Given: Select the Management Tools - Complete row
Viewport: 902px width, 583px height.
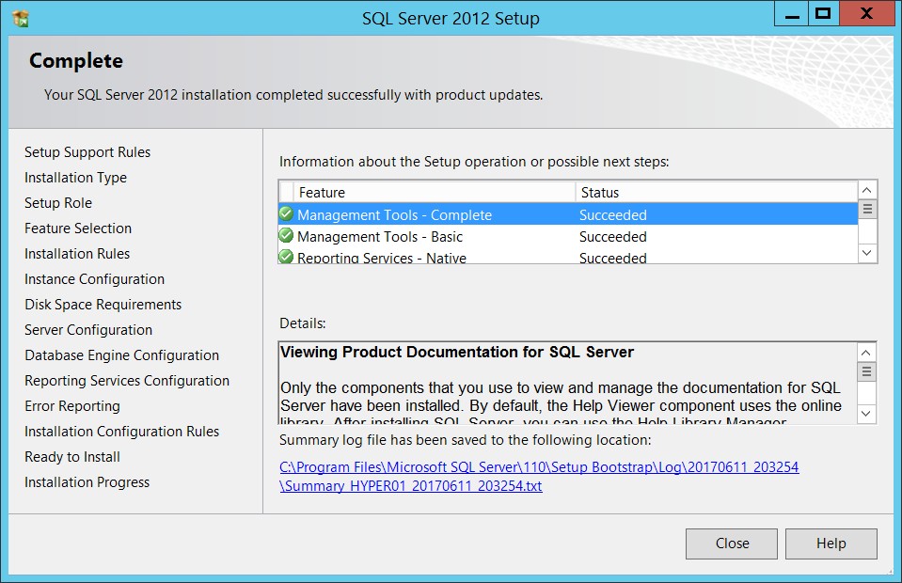Looking at the screenshot, I should click(568, 214).
